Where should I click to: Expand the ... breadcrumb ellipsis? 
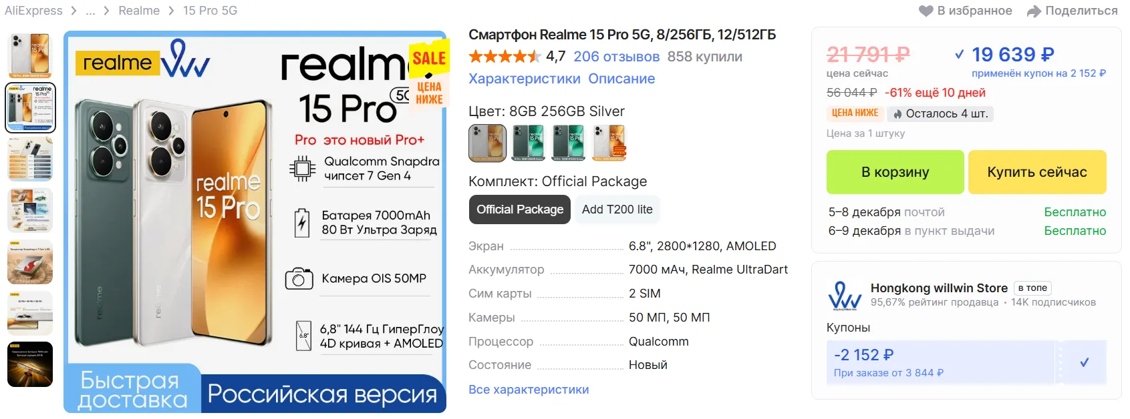[x=90, y=11]
